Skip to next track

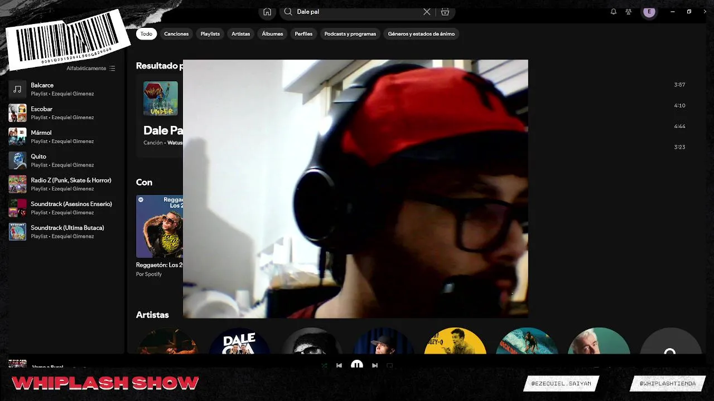tap(375, 365)
